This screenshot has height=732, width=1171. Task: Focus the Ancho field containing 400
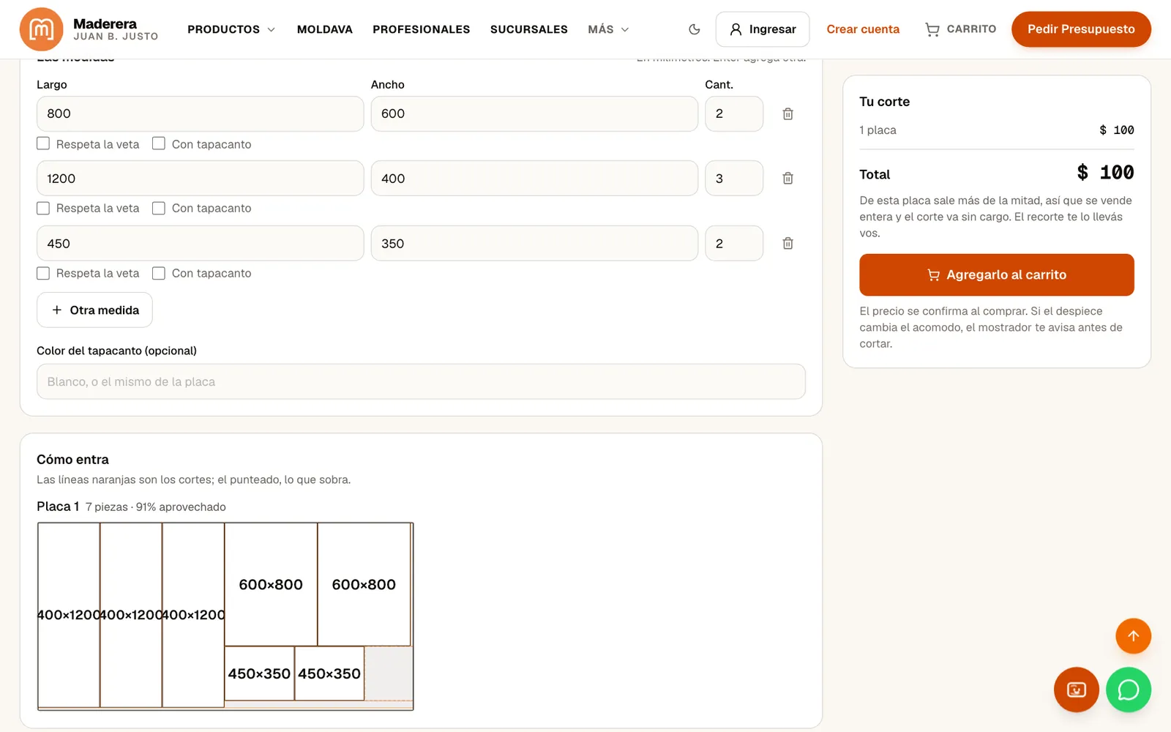pyautogui.click(x=534, y=179)
